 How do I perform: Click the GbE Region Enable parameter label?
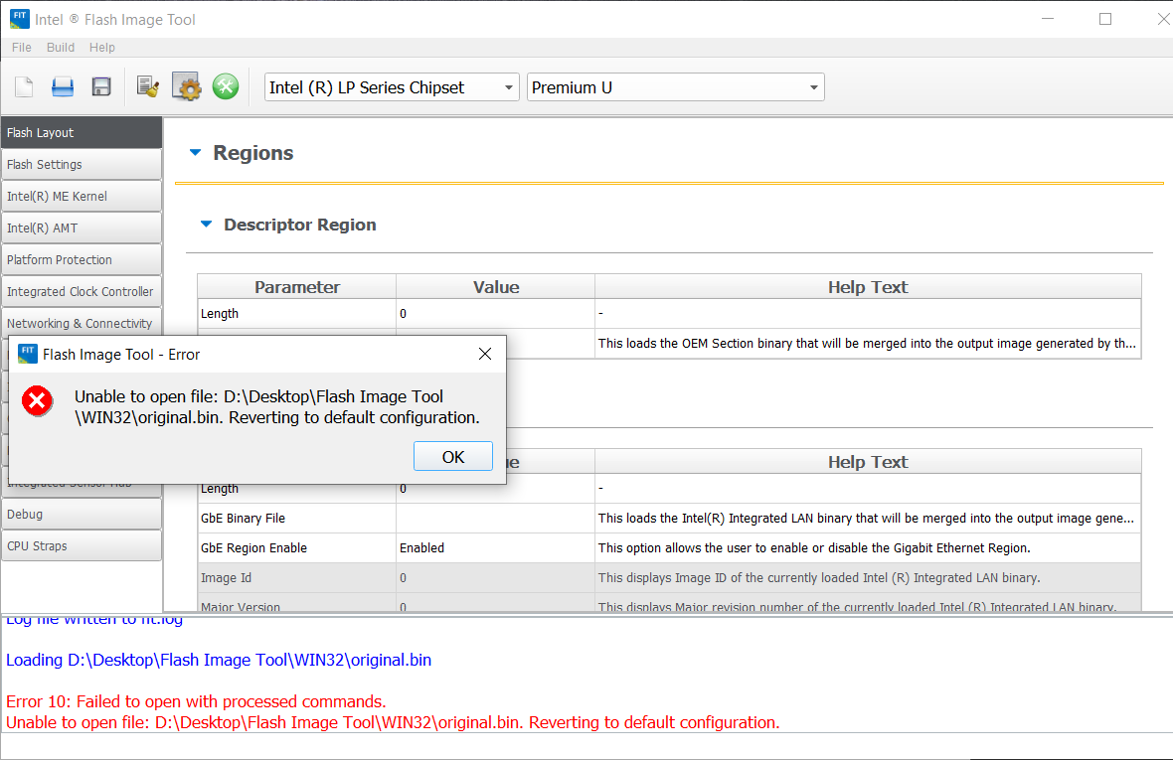pyautogui.click(x=253, y=547)
